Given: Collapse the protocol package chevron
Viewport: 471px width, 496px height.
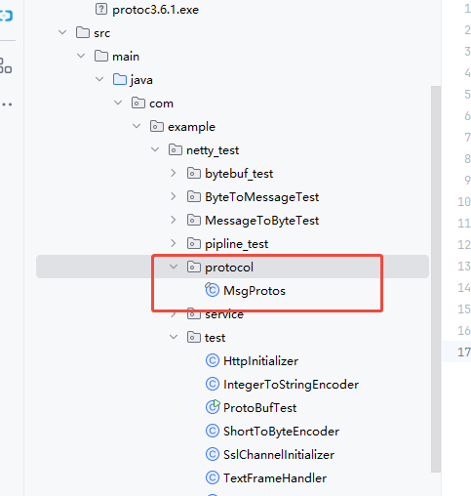Looking at the screenshot, I should coord(174,267).
